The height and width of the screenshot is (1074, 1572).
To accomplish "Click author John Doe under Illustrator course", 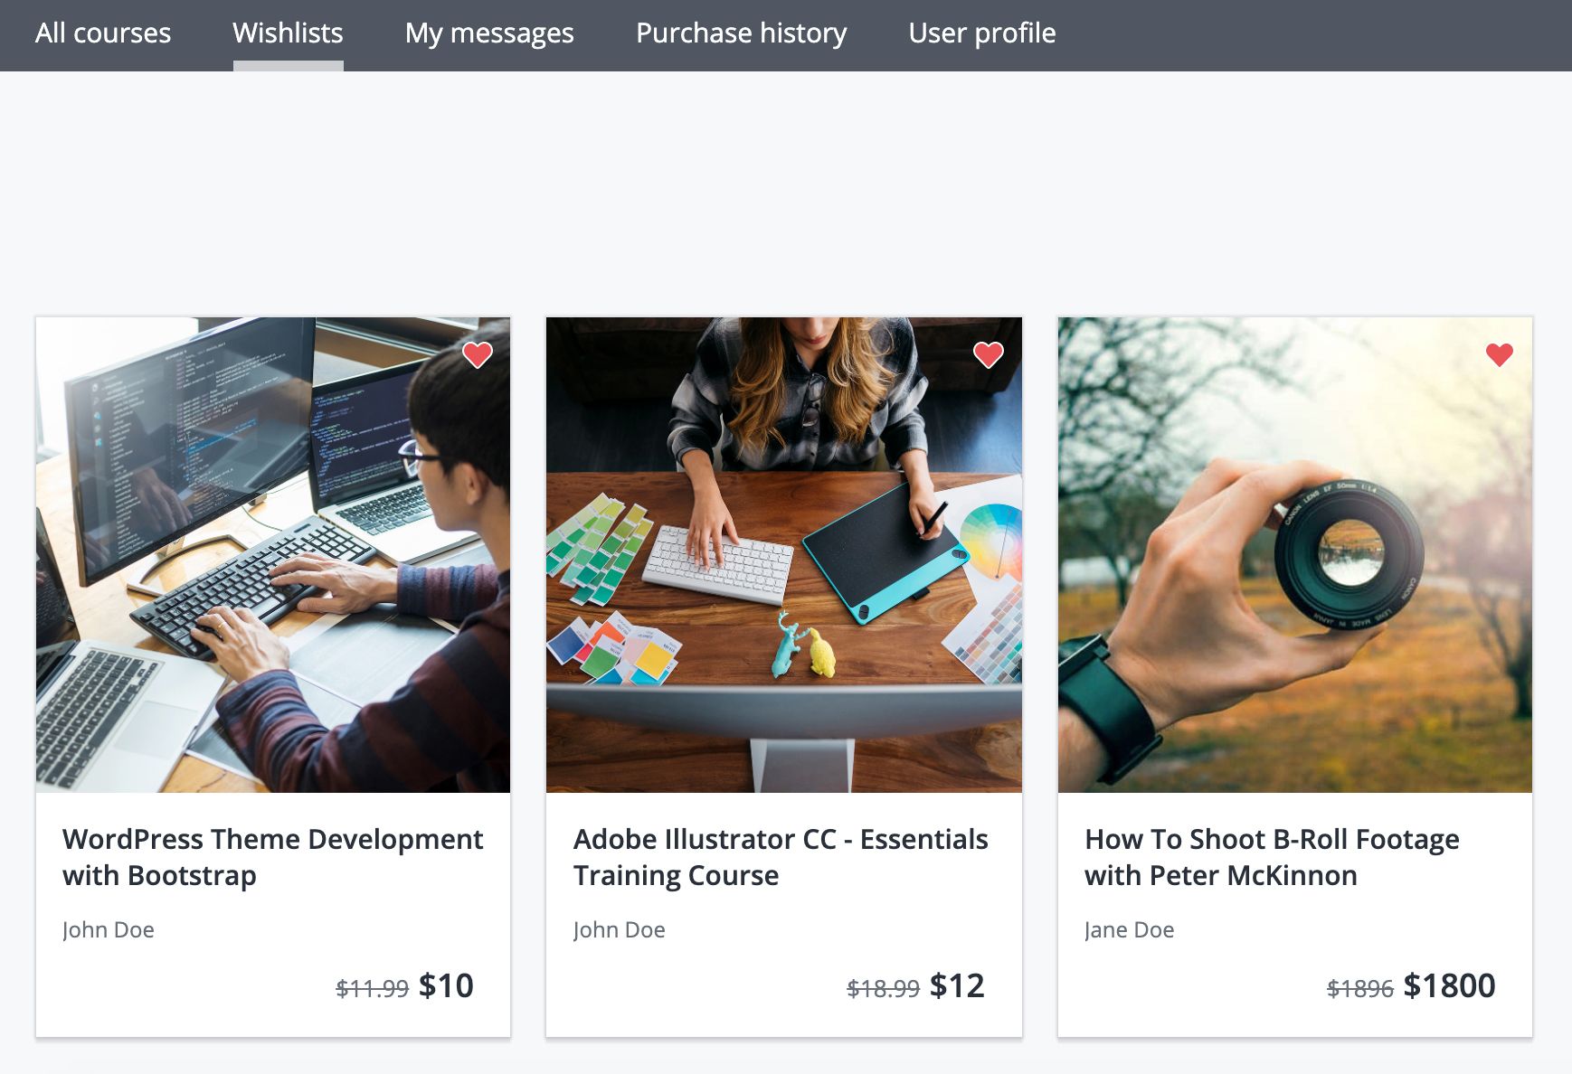I will (620, 929).
